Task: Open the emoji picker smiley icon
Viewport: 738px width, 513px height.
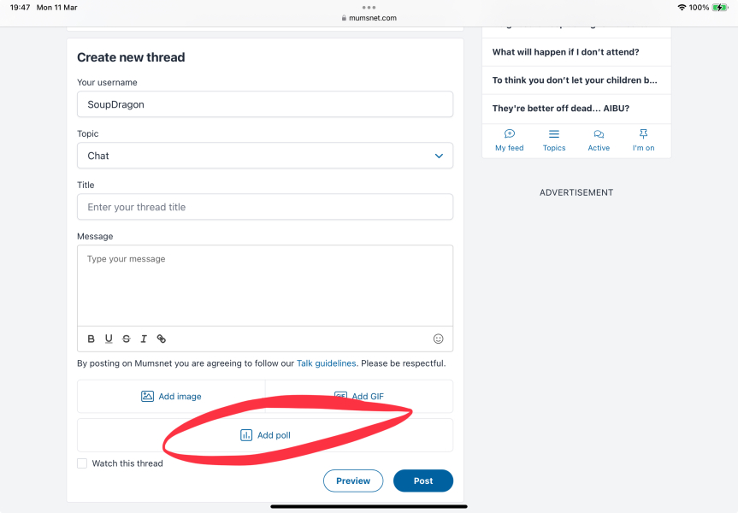Action: coord(438,339)
